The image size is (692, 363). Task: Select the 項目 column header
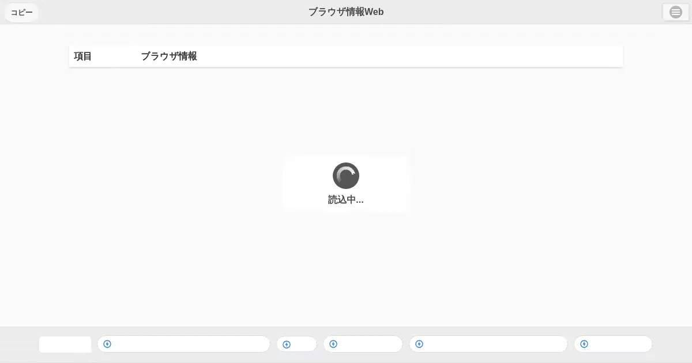pyautogui.click(x=83, y=56)
